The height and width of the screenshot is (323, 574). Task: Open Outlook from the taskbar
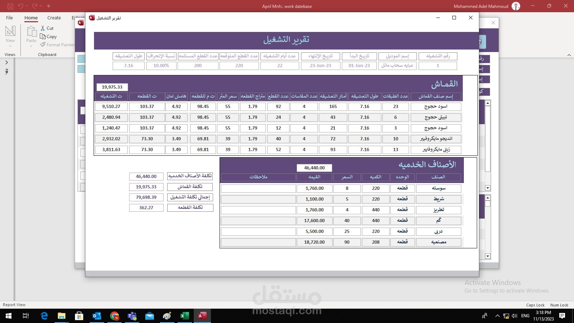click(x=97, y=316)
